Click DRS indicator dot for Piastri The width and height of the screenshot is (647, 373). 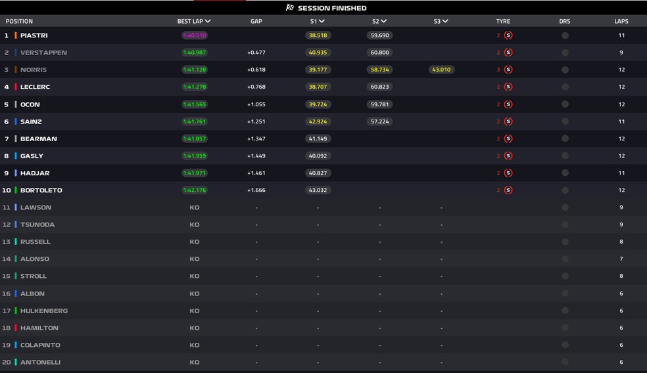pyautogui.click(x=565, y=35)
